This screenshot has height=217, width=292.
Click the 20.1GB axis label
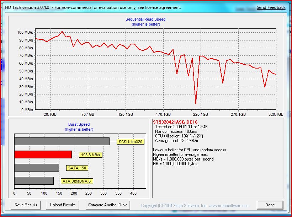[50, 114]
